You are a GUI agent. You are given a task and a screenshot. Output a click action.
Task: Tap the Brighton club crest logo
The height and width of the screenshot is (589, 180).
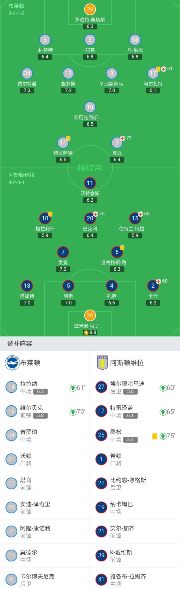(12, 363)
